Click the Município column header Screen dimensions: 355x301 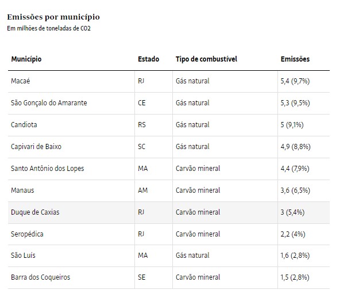pos(26,59)
